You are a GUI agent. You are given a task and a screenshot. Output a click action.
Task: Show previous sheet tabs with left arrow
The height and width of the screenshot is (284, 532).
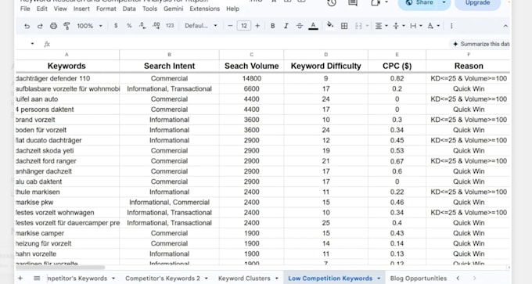(x=458, y=279)
